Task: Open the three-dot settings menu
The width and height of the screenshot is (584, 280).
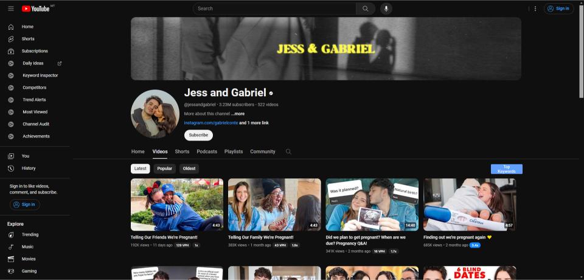Action: pos(535,9)
